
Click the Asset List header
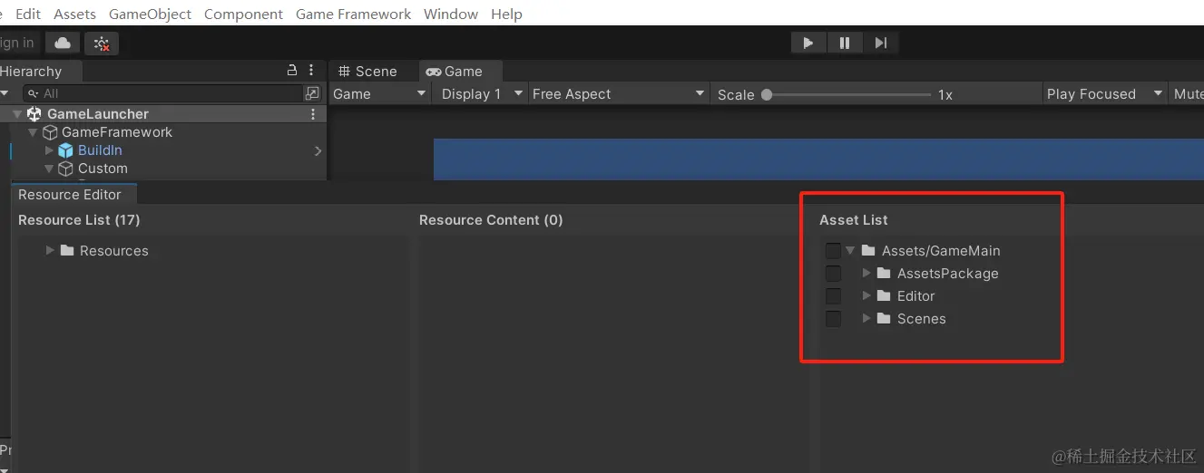(x=854, y=219)
